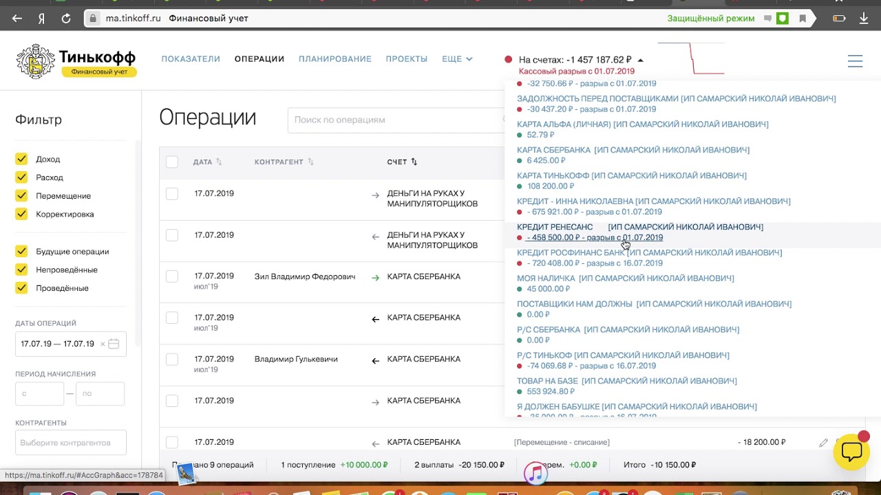Clear the date range with the x icon
The width and height of the screenshot is (881, 495).
coord(103,344)
